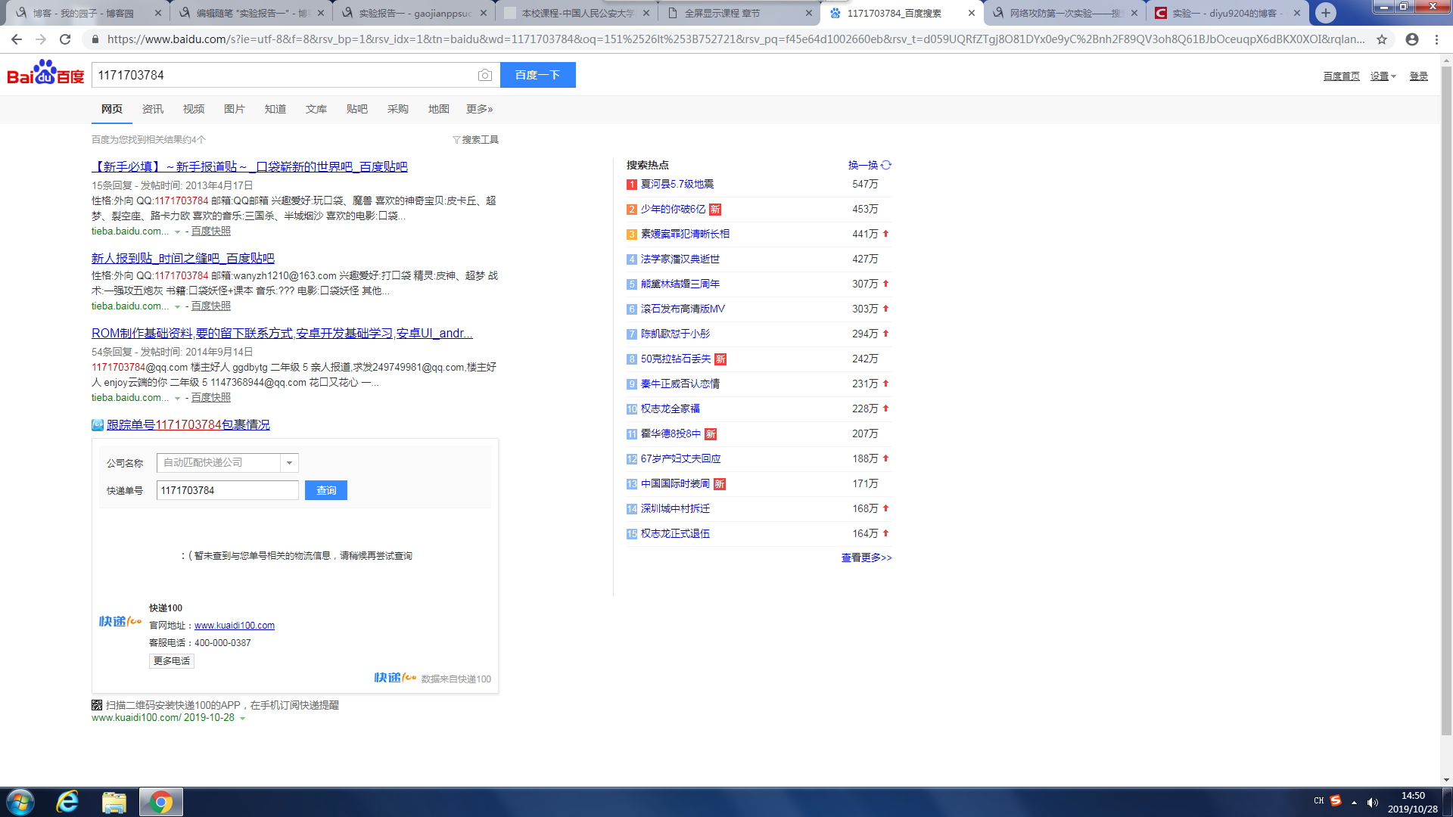The image size is (1453, 817).
Task: Expand arrow beside kuaidi100.com result URL
Action: pyautogui.click(x=243, y=719)
